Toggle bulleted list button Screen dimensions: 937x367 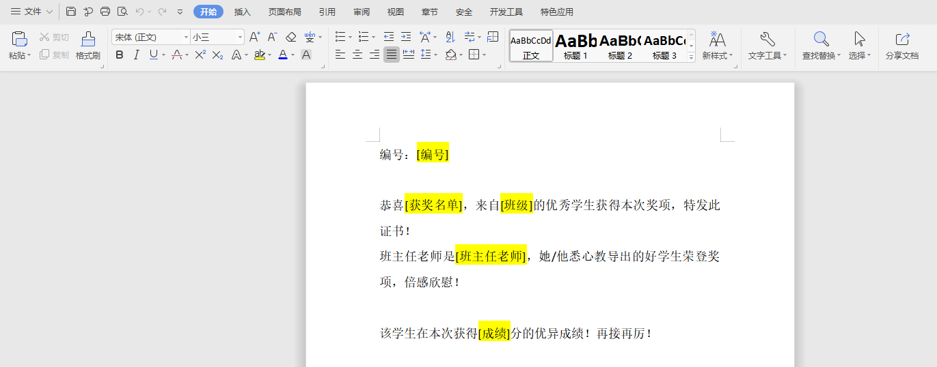(340, 37)
